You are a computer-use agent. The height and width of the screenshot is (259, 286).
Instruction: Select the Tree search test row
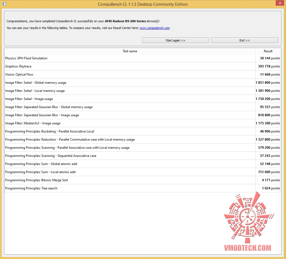143,188
